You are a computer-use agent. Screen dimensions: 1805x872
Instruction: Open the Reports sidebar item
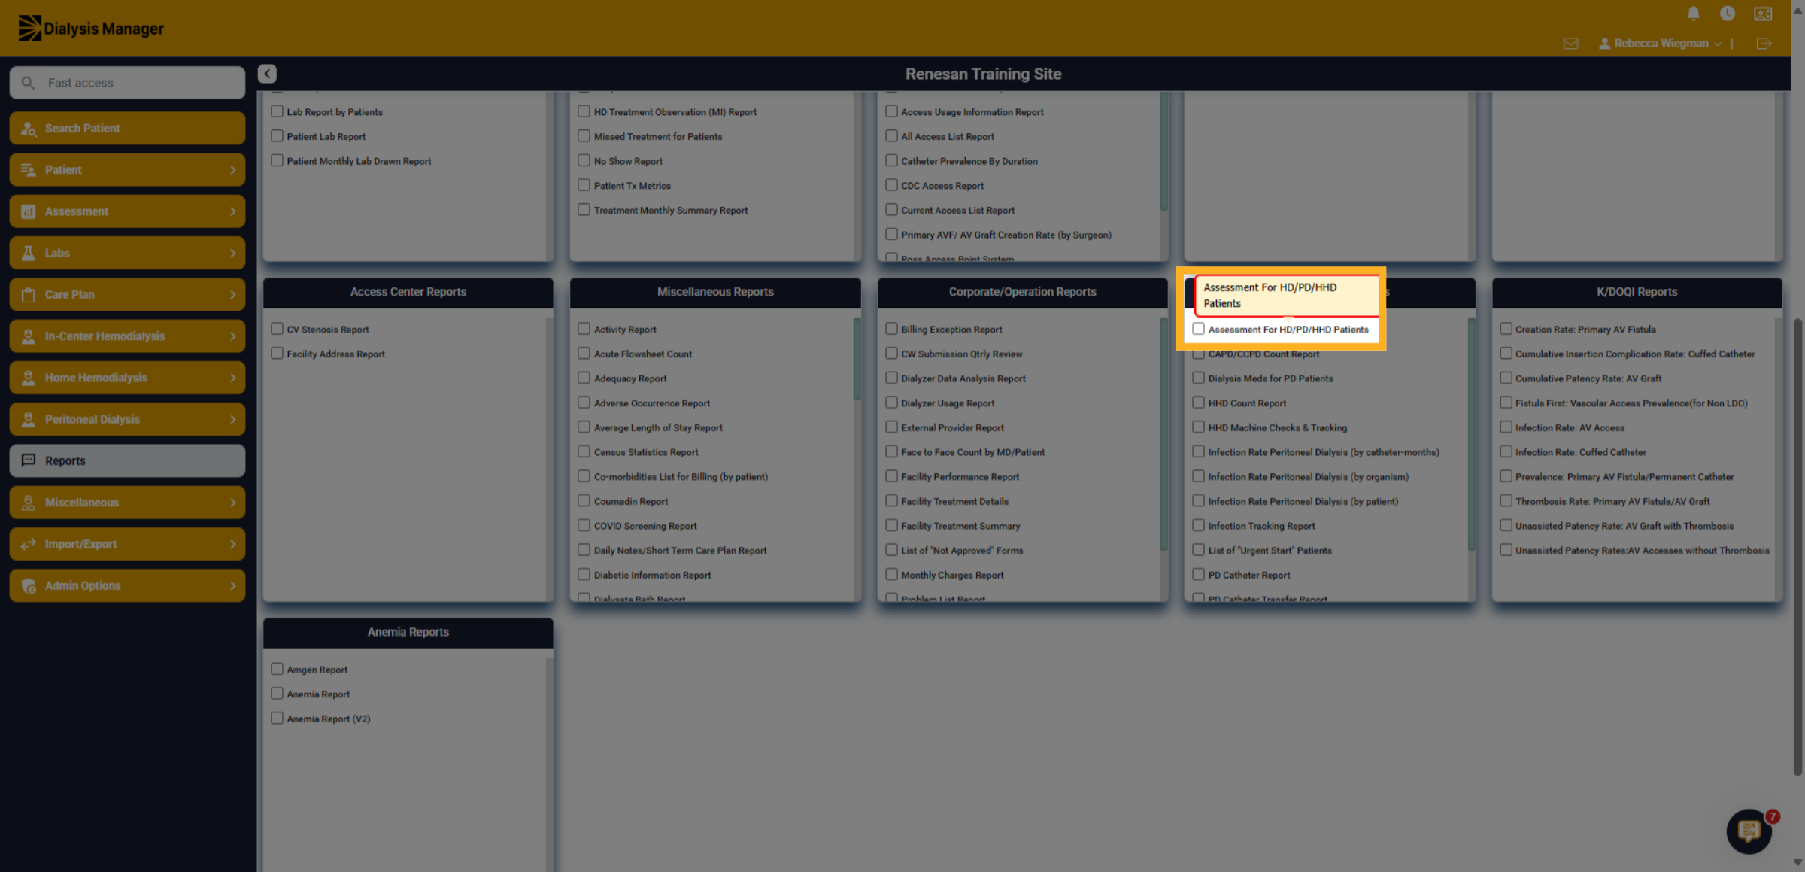click(x=127, y=460)
